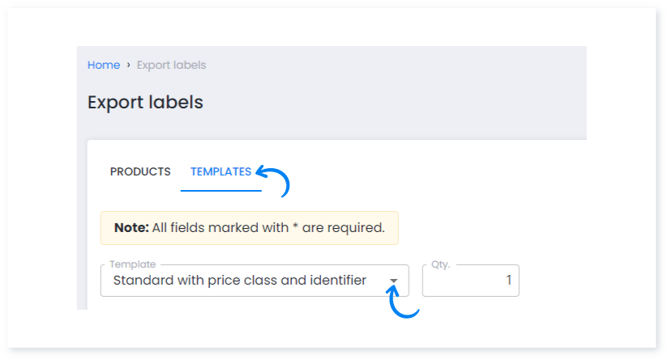Click the word 'identifier' in the Template field
This screenshot has width=668, height=359.
coord(336,281)
